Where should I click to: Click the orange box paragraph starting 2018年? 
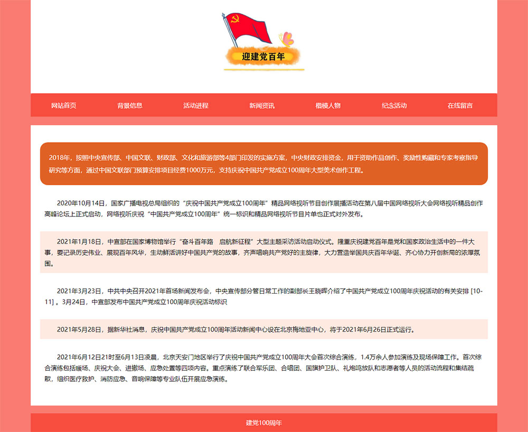263,164
